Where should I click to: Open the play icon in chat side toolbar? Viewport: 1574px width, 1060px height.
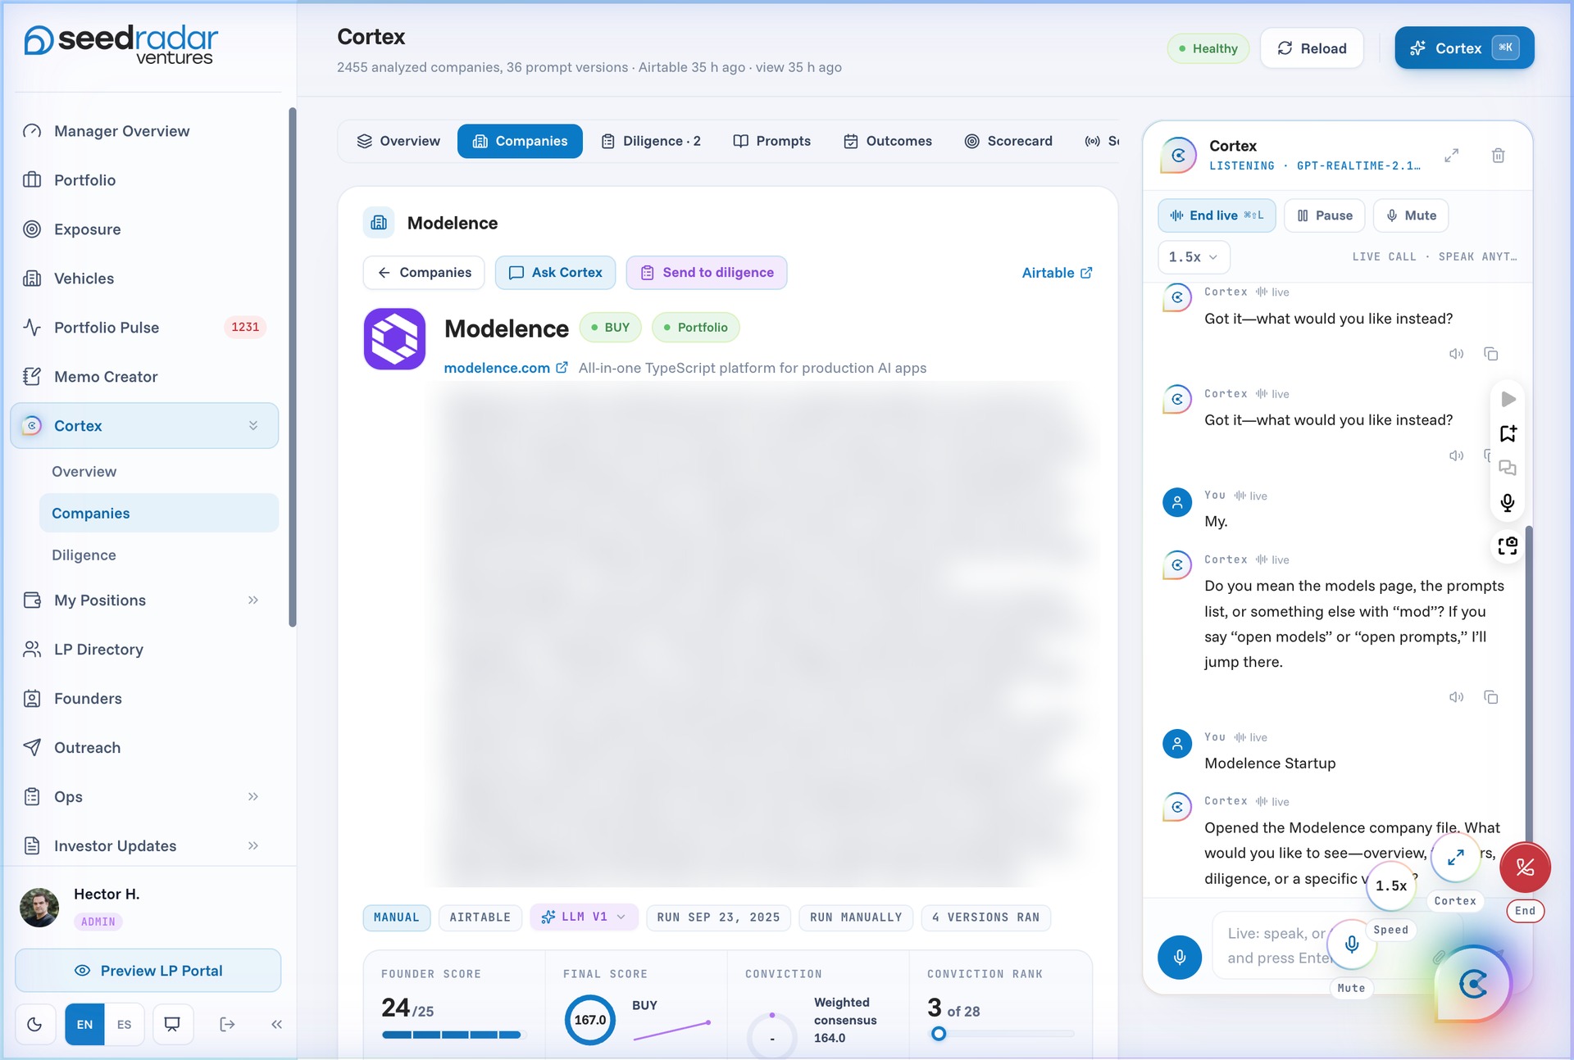(1508, 399)
